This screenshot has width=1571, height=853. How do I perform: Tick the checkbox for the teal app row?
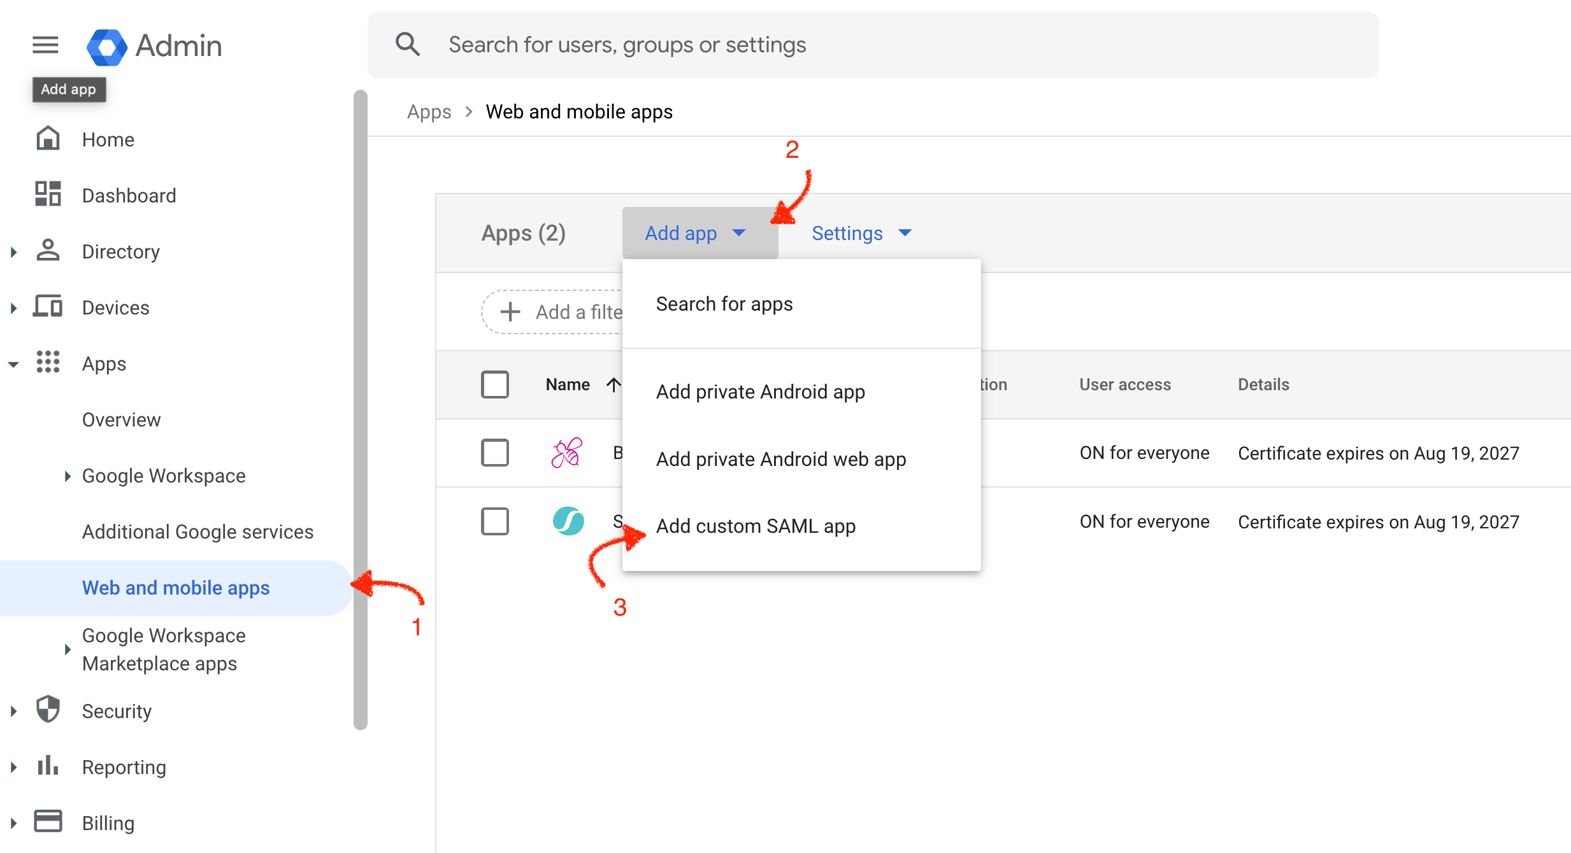tap(495, 521)
